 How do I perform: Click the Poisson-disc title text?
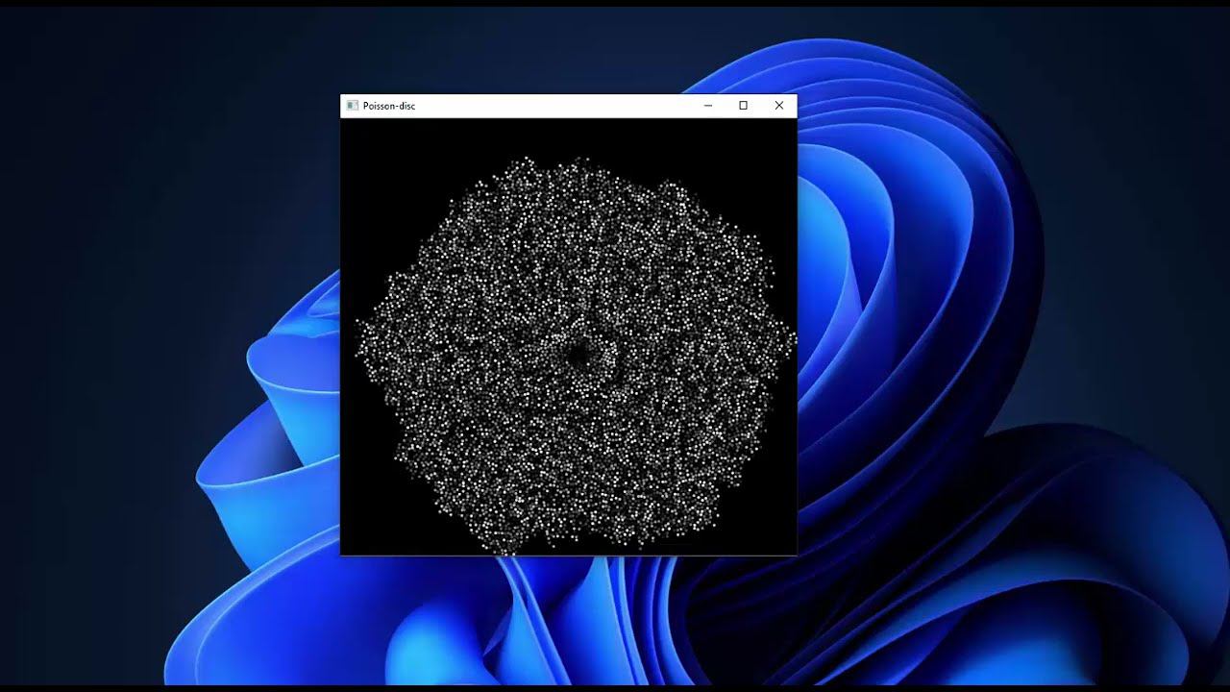pyautogui.click(x=389, y=106)
